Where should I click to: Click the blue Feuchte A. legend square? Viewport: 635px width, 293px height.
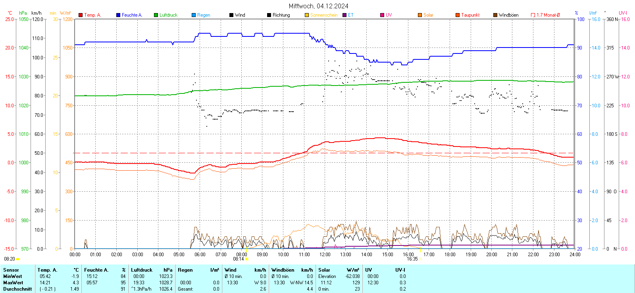click(x=118, y=15)
